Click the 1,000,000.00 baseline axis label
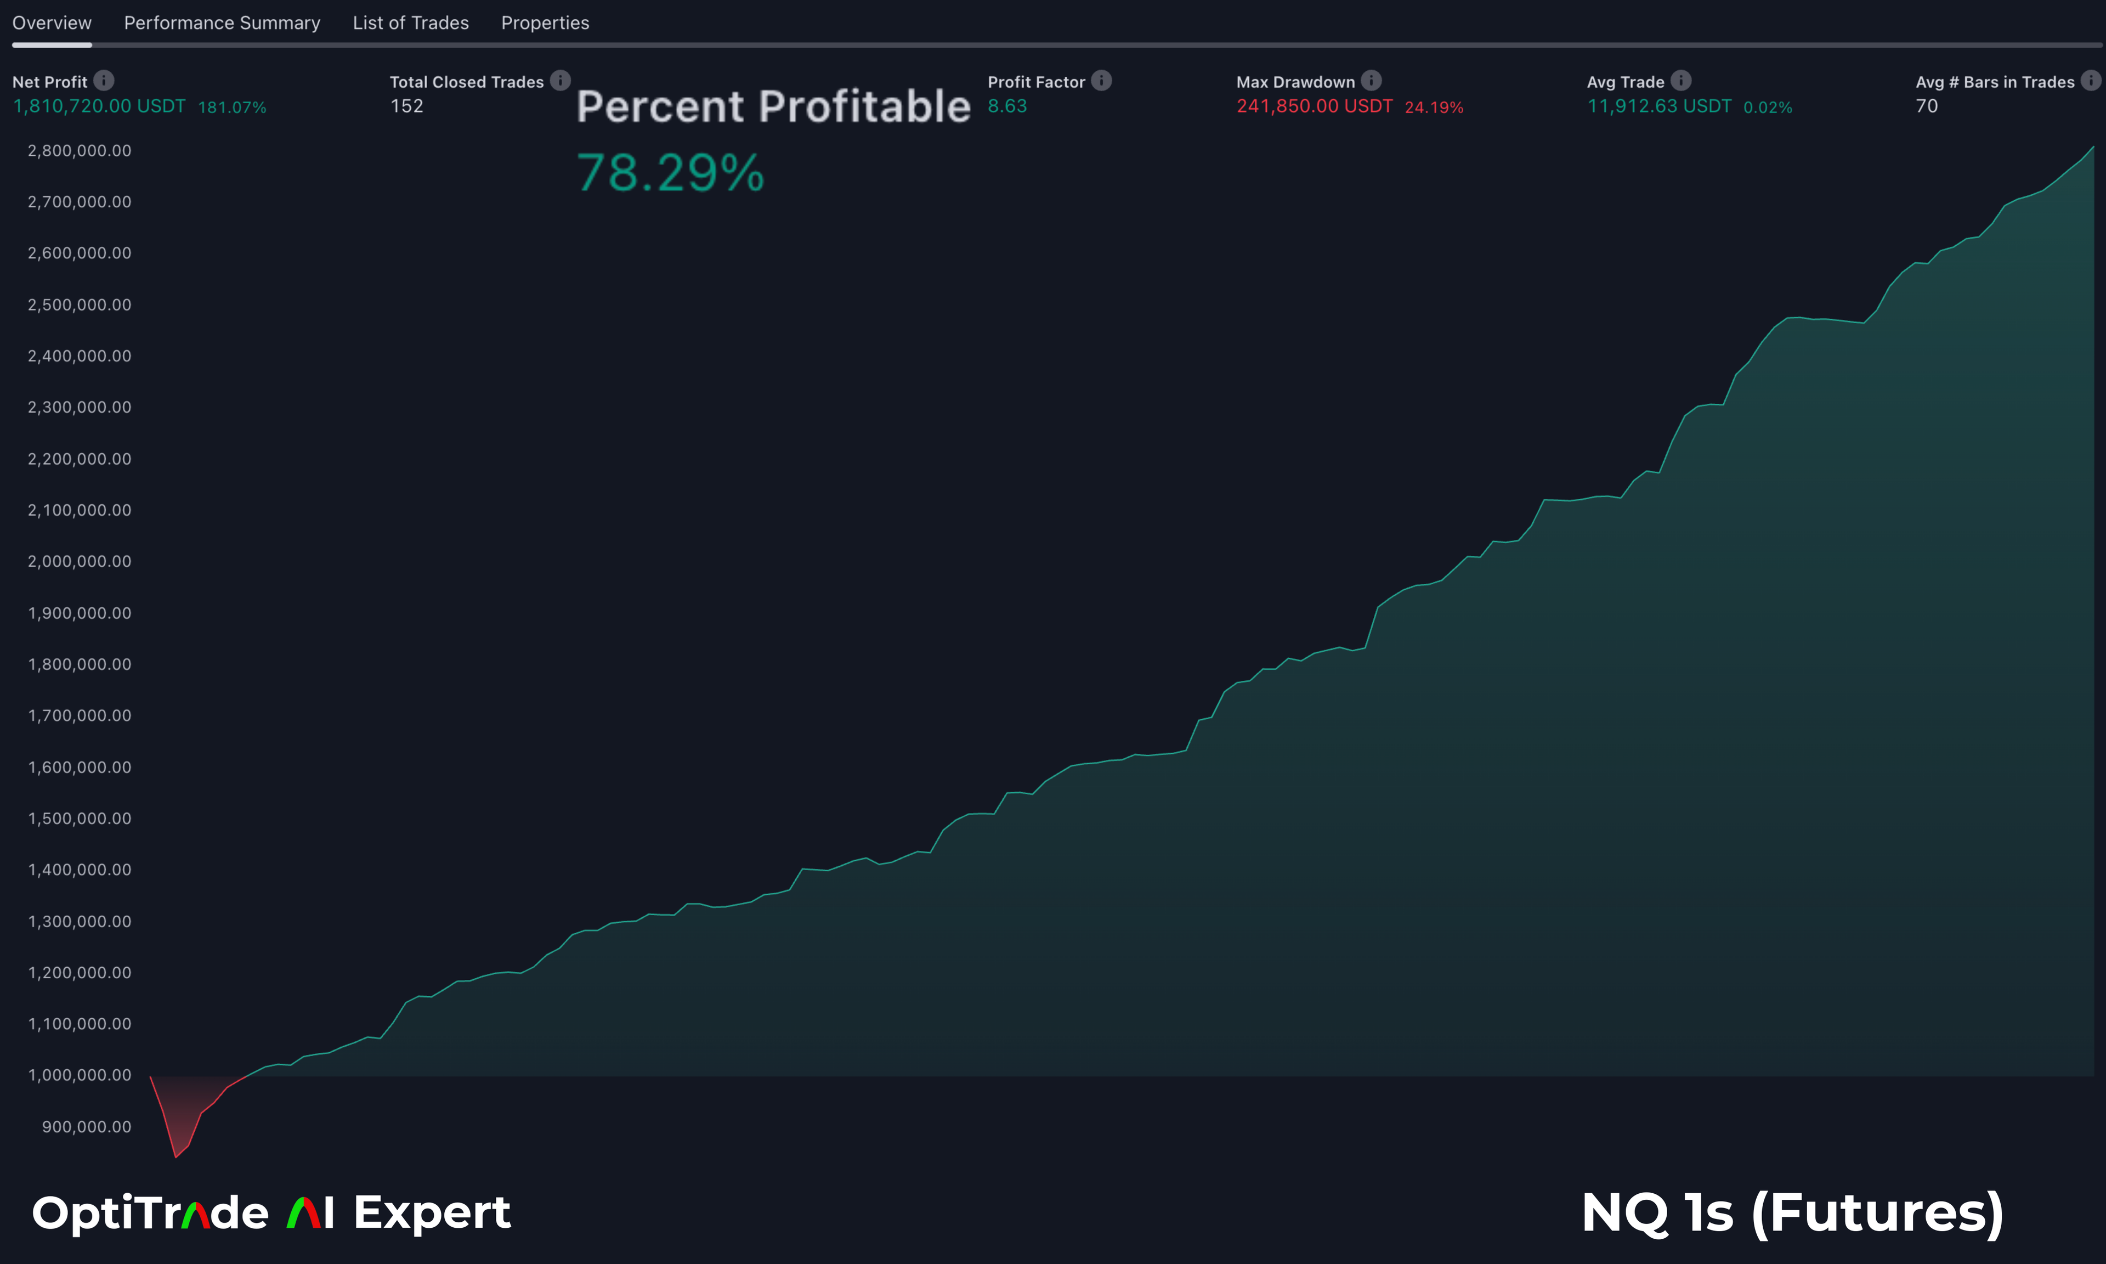The image size is (2106, 1264). point(79,1075)
